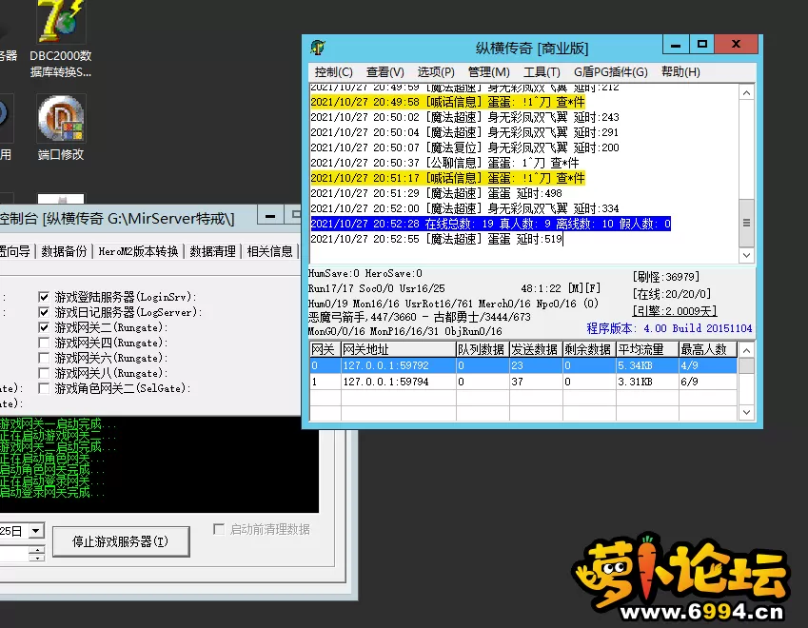Switch to the 相关信息 tab
The image size is (808, 628).
point(269,251)
